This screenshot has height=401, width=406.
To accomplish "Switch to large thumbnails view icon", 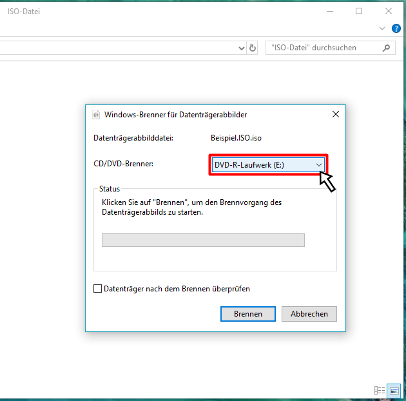I will pyautogui.click(x=394, y=391).
